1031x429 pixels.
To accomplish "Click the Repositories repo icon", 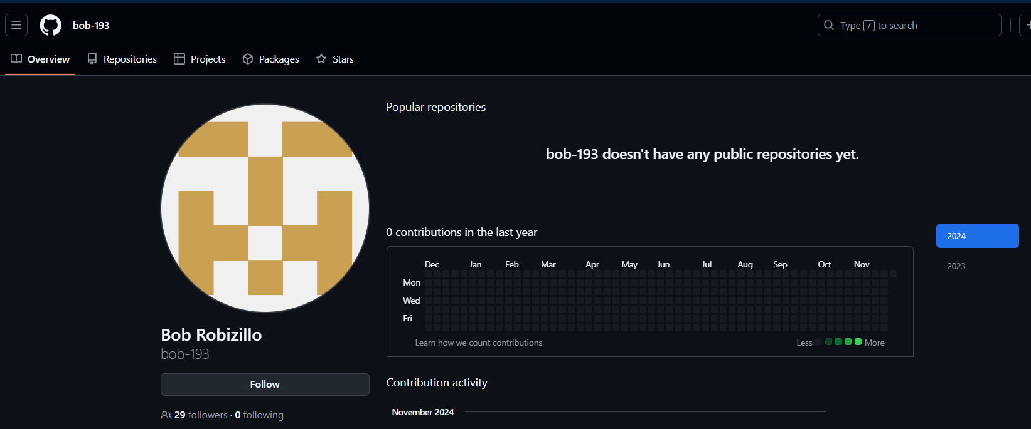I will [92, 59].
